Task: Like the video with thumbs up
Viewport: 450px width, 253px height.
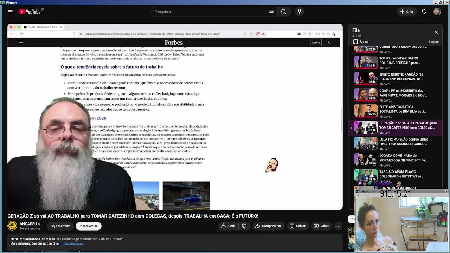Action: [228, 226]
